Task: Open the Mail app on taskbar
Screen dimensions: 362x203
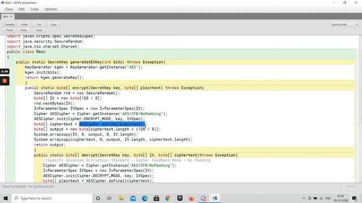Action: (133, 198)
